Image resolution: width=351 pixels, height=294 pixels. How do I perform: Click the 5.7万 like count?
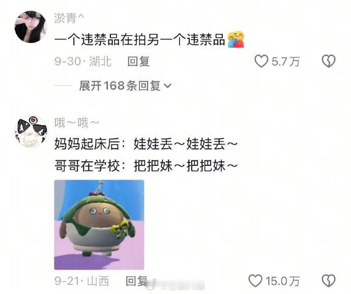point(285,62)
